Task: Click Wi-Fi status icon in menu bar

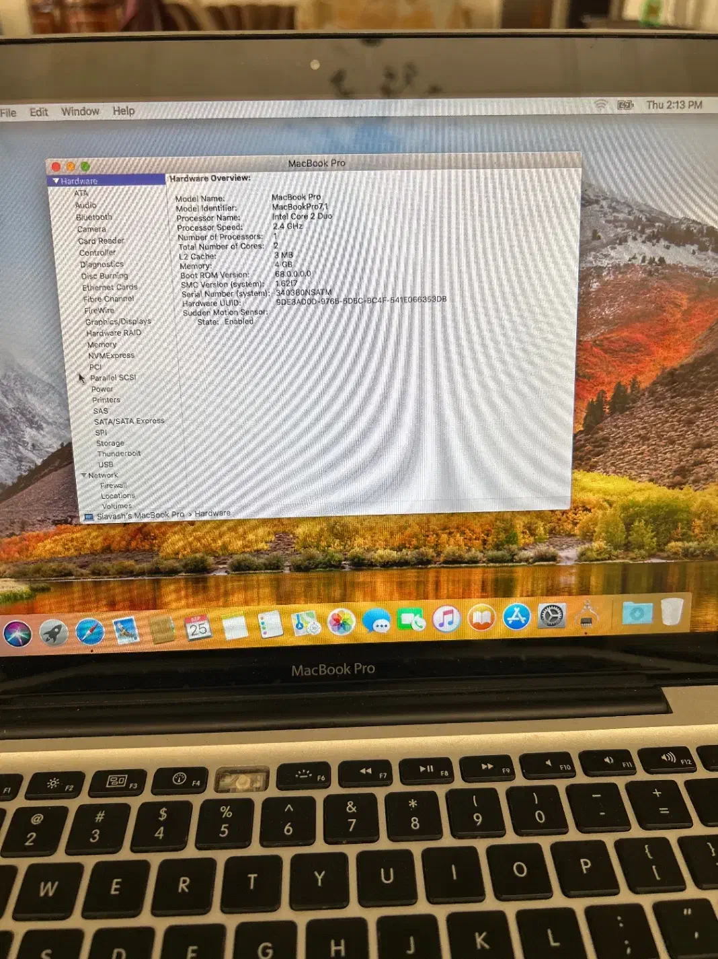Action: tap(601, 105)
